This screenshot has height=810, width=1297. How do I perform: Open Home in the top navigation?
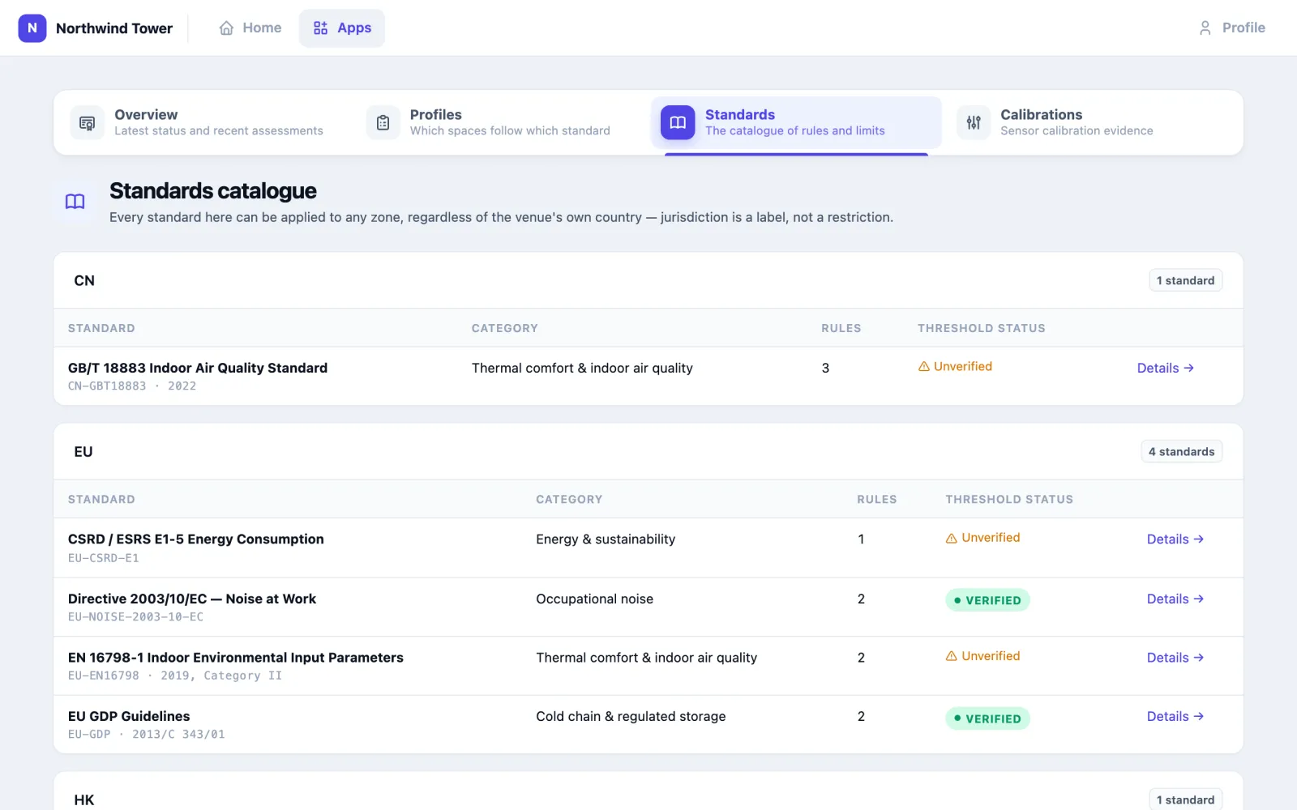[250, 28]
